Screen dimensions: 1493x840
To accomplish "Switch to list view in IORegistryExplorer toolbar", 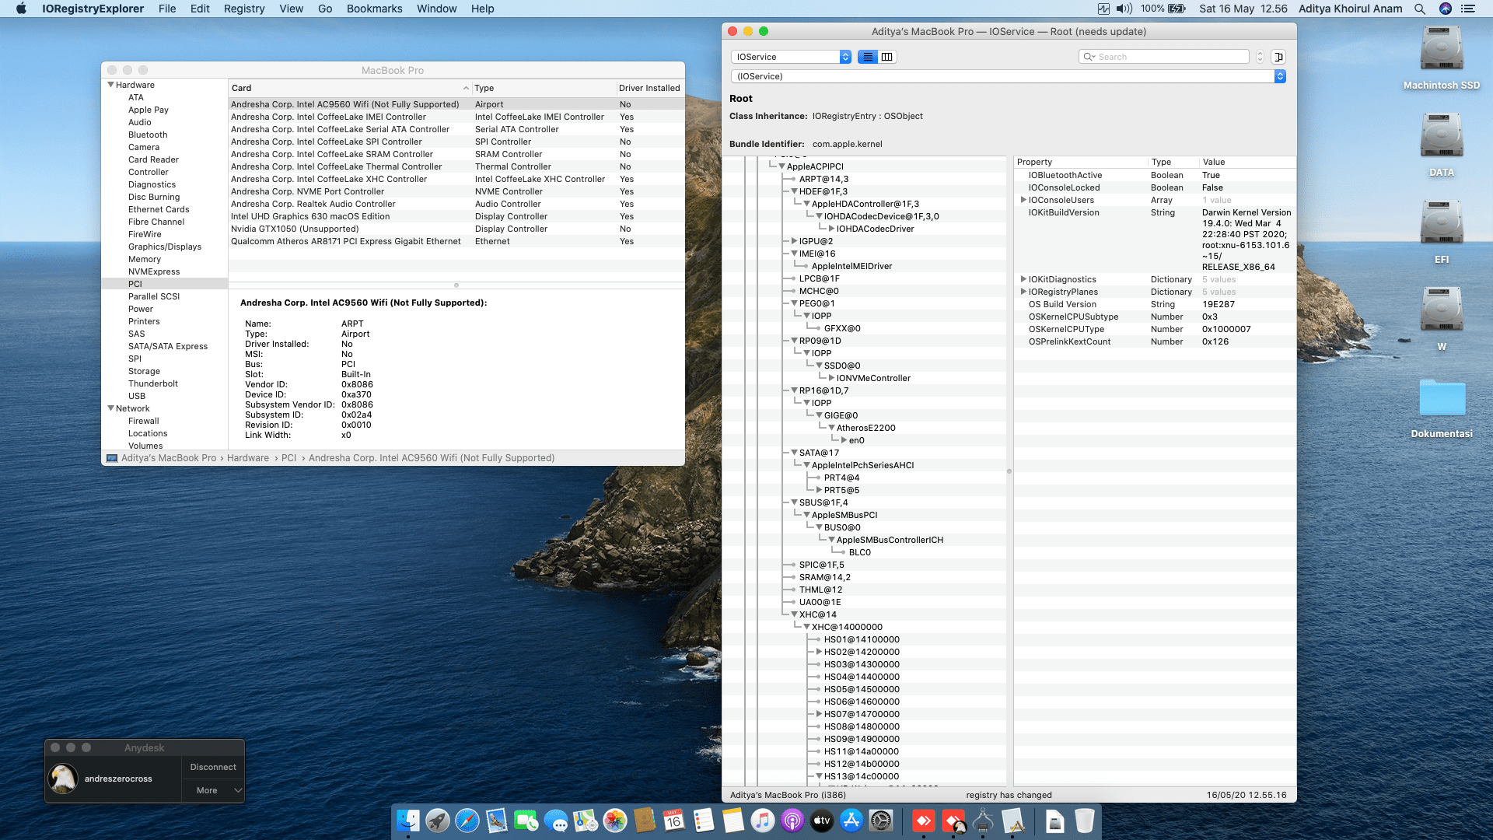I will coord(868,57).
